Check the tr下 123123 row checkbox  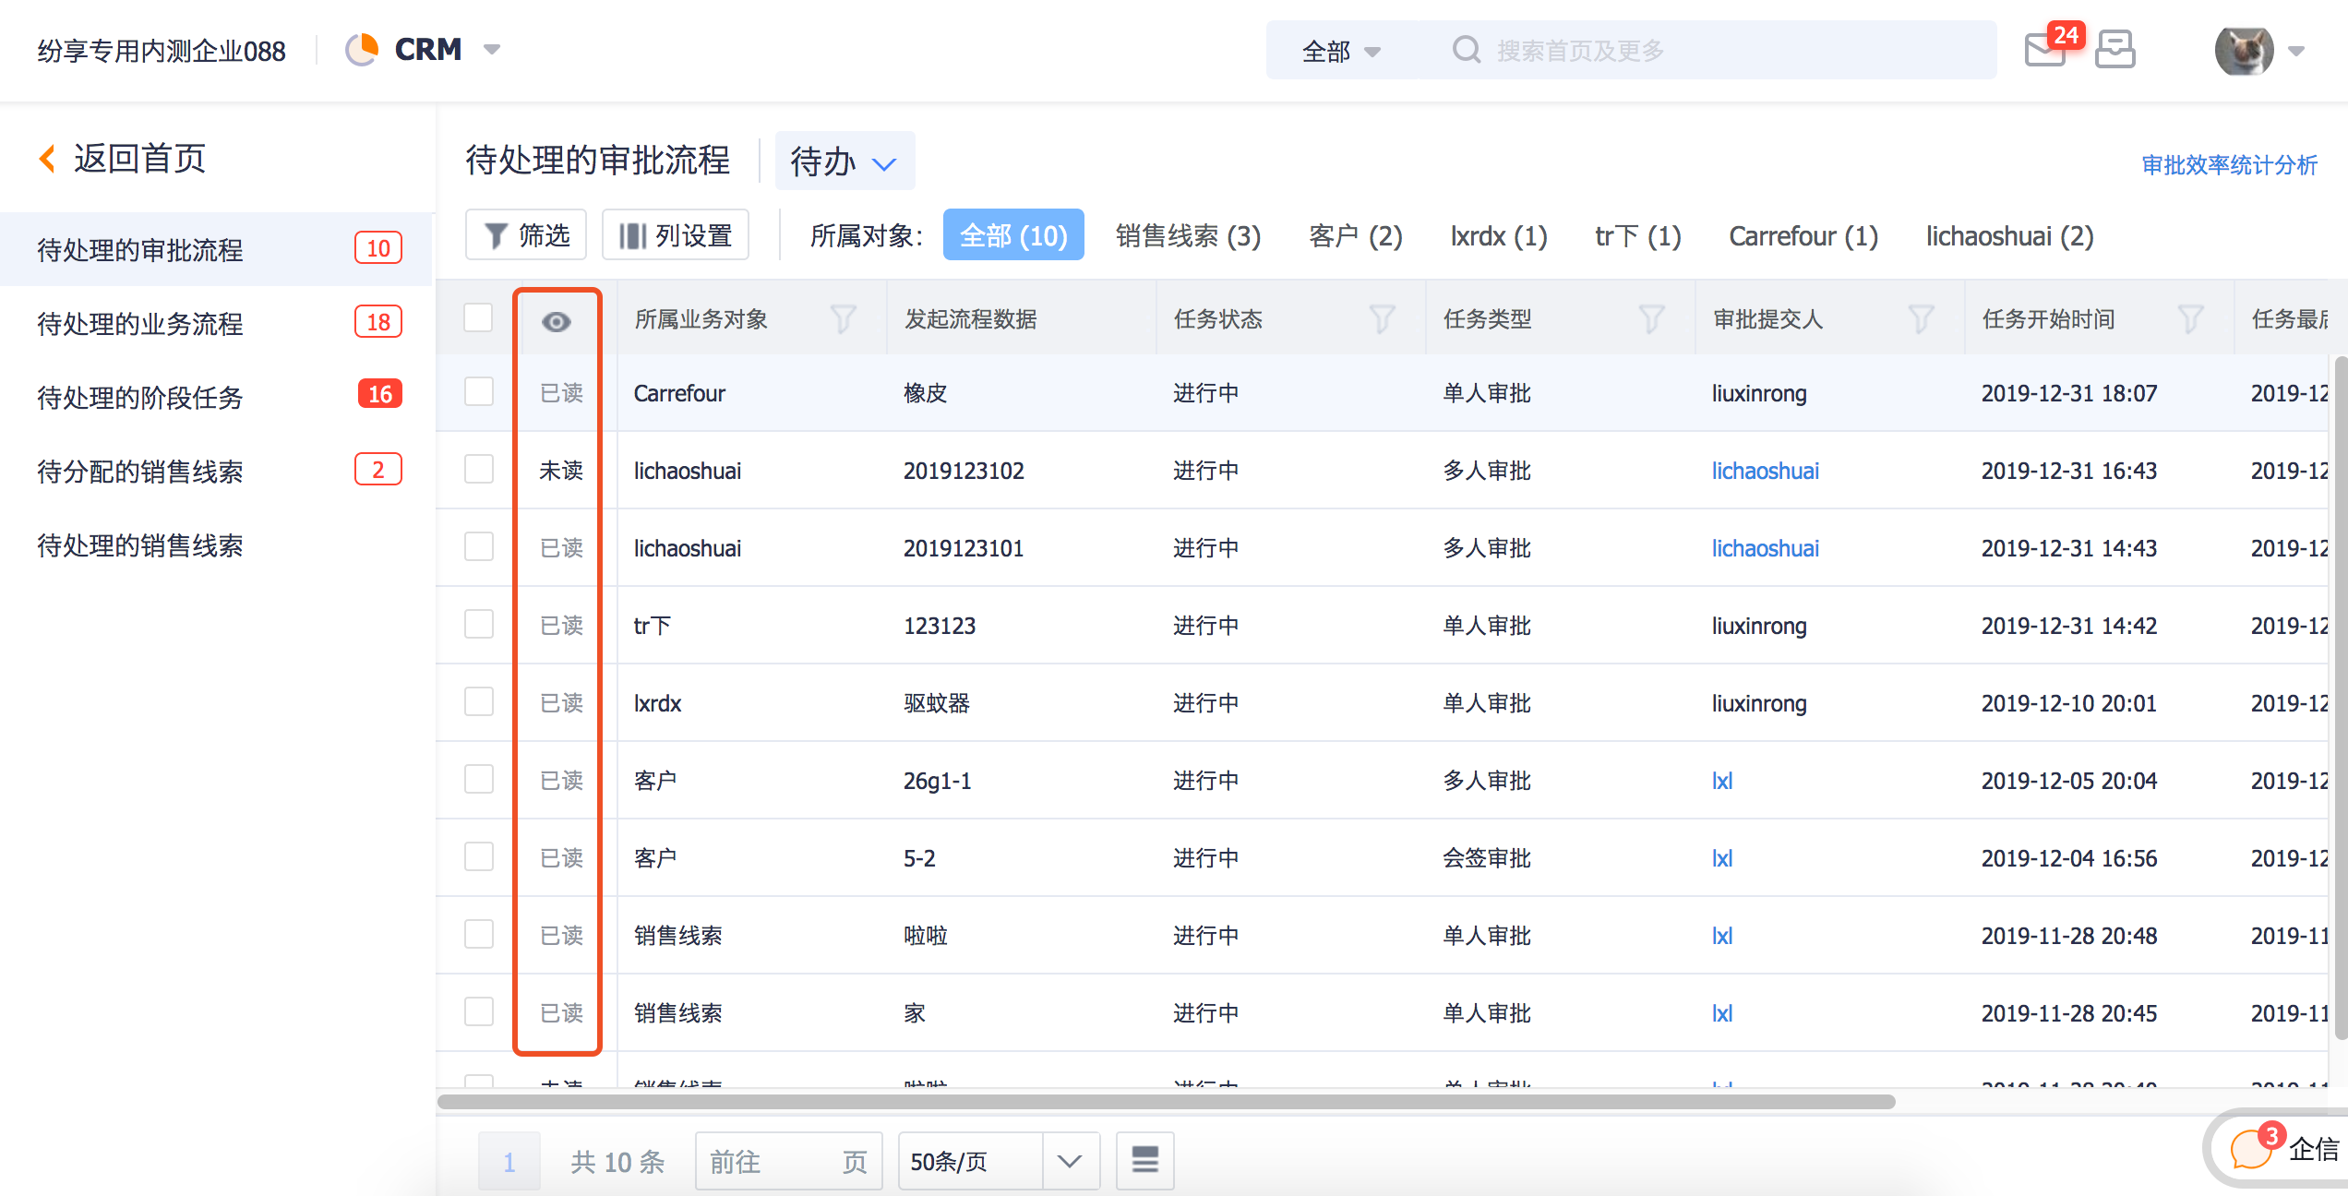pyautogui.click(x=478, y=624)
